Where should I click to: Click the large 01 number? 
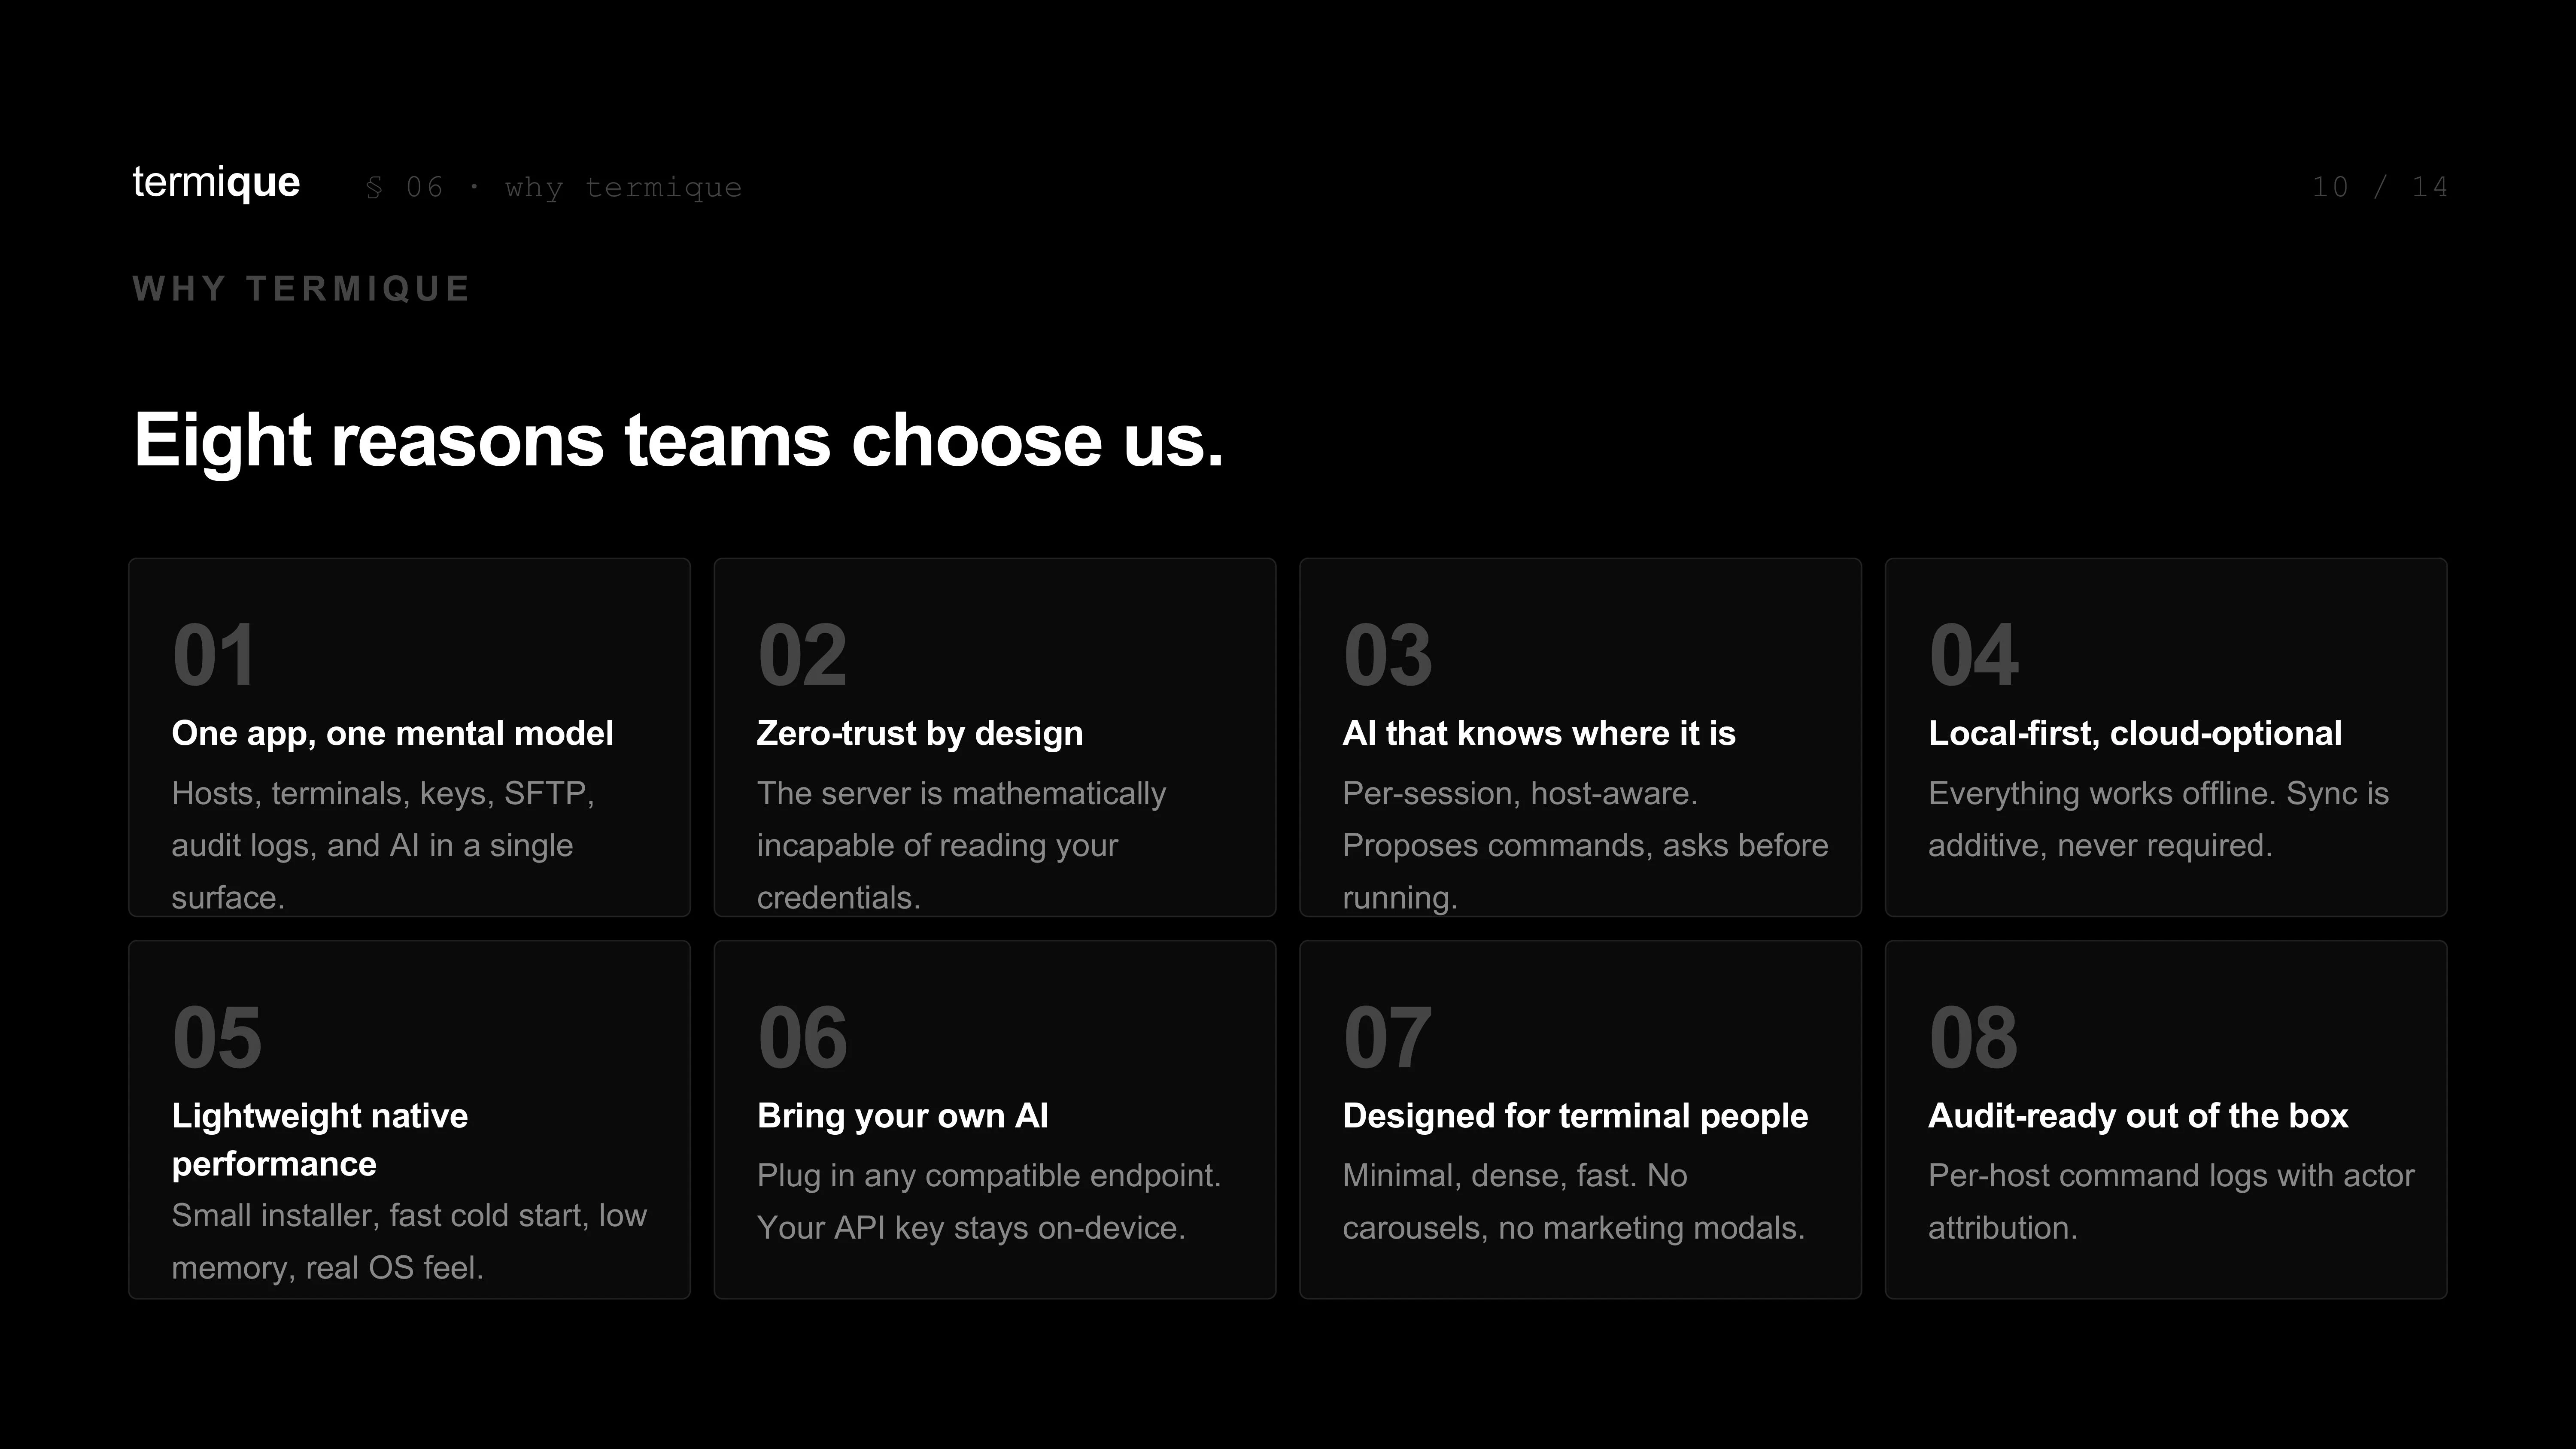tap(214, 655)
